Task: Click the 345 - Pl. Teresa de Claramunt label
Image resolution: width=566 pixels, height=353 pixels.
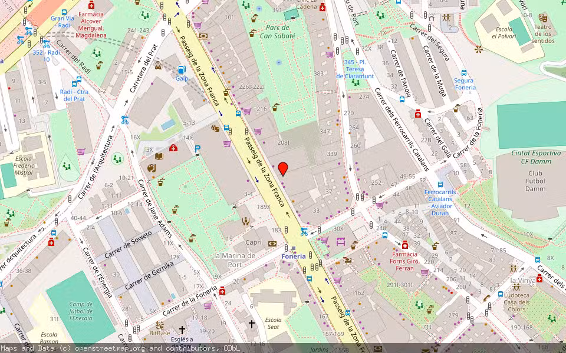Action: 355,69
